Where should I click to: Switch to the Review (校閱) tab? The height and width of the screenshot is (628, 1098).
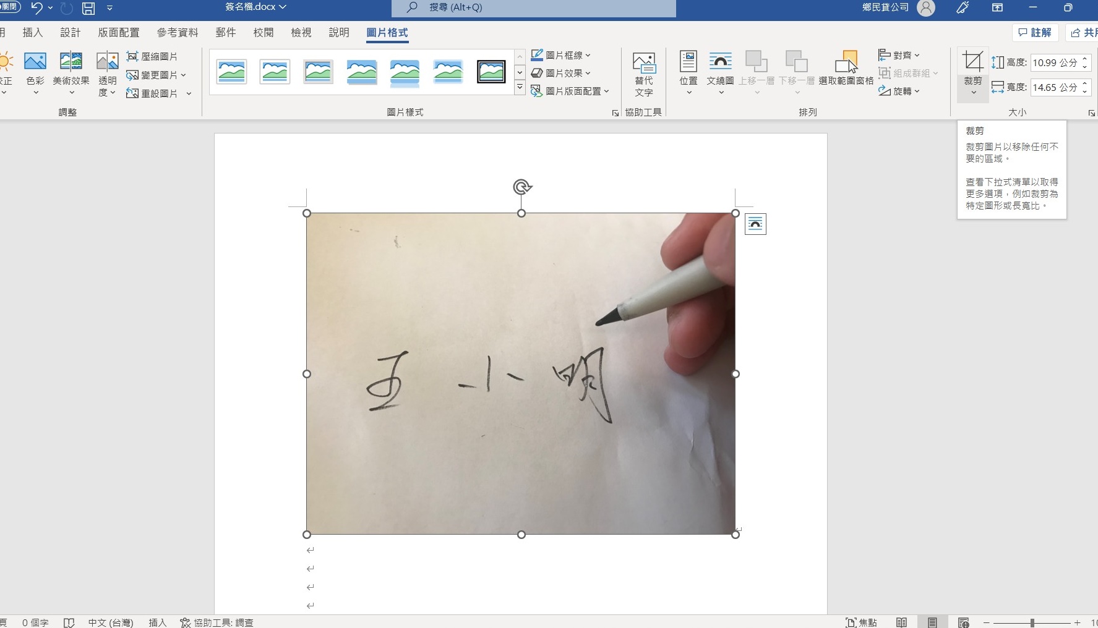pyautogui.click(x=263, y=33)
